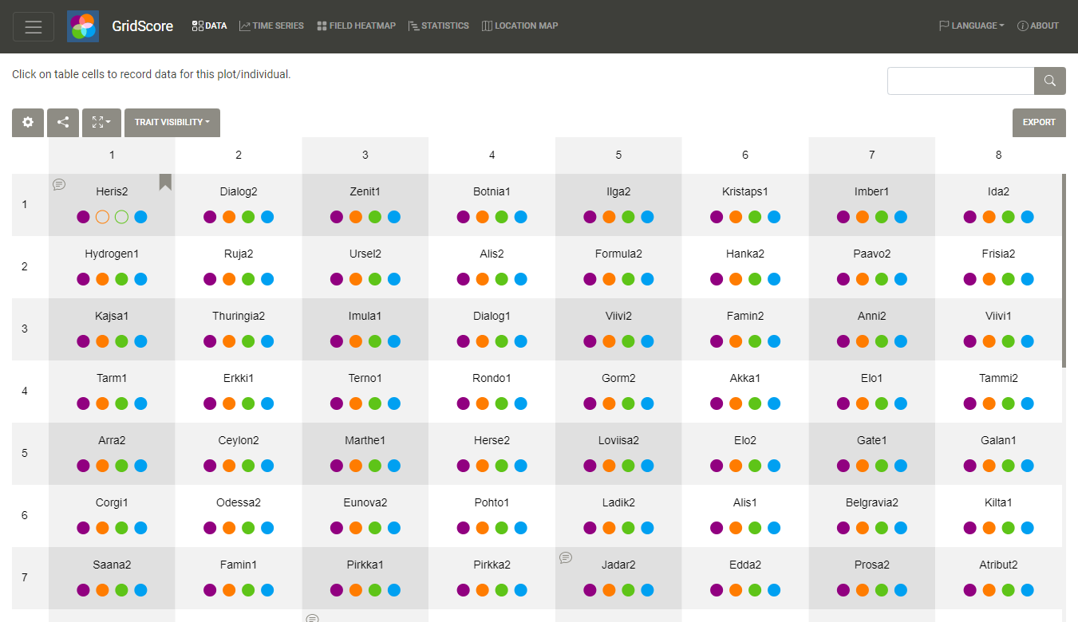Switch to the Time Series tab
This screenshot has width=1078, height=622.
pyautogui.click(x=271, y=26)
